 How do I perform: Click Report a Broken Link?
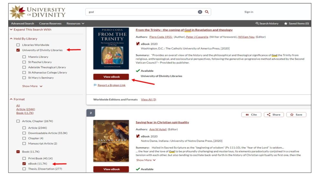tap(111, 85)
